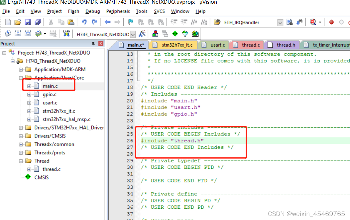Viewport: 350px width, 220px height.
Task: Save all open files
Action: pos(38,22)
